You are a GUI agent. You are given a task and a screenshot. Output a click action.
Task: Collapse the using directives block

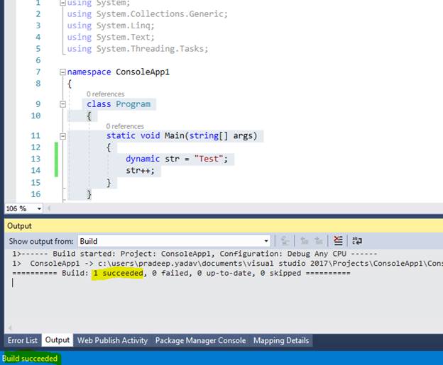click(62, 3)
